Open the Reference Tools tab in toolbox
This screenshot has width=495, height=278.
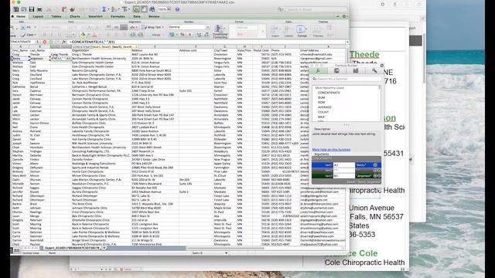[356, 70]
